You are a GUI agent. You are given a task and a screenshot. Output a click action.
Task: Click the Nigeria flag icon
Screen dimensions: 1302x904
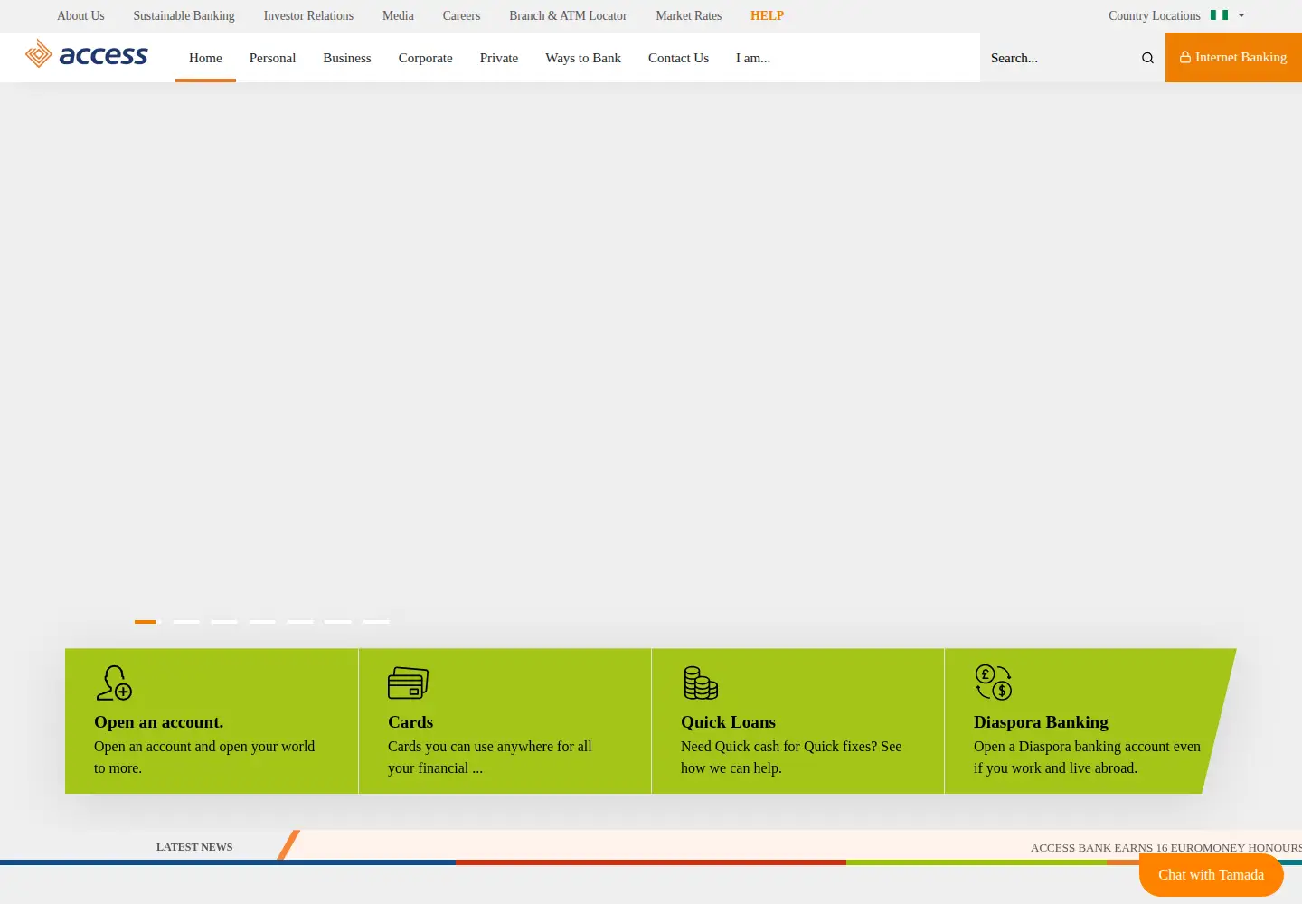1219,15
